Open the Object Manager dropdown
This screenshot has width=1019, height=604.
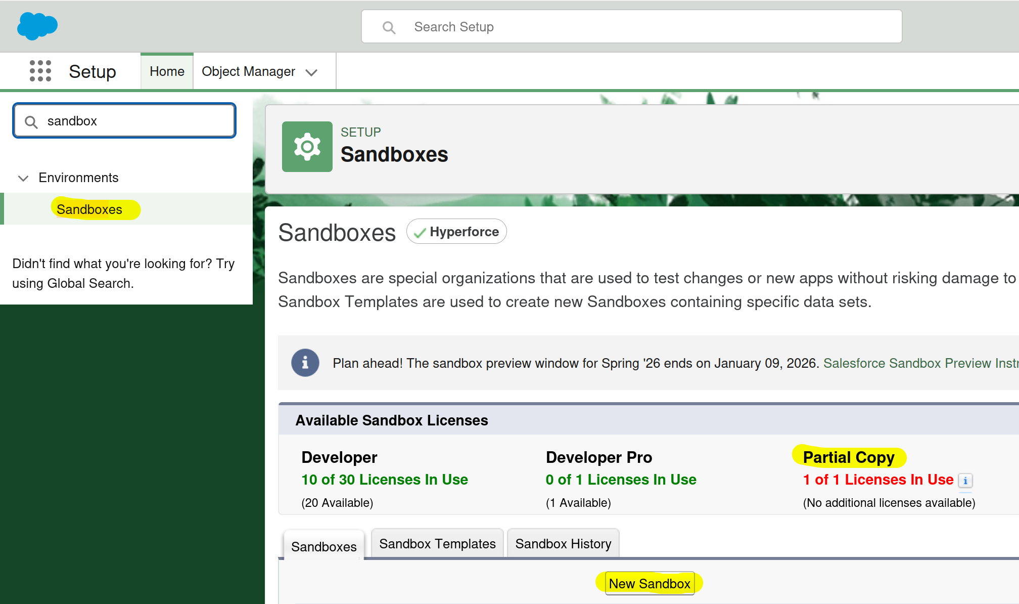click(312, 72)
